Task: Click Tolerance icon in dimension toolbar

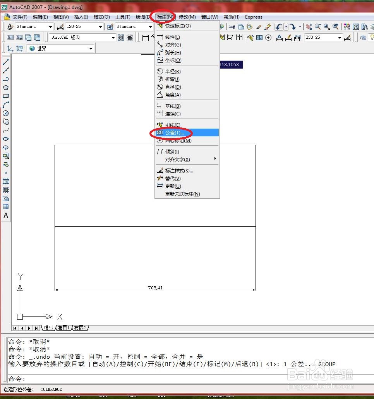Action: click(x=259, y=38)
